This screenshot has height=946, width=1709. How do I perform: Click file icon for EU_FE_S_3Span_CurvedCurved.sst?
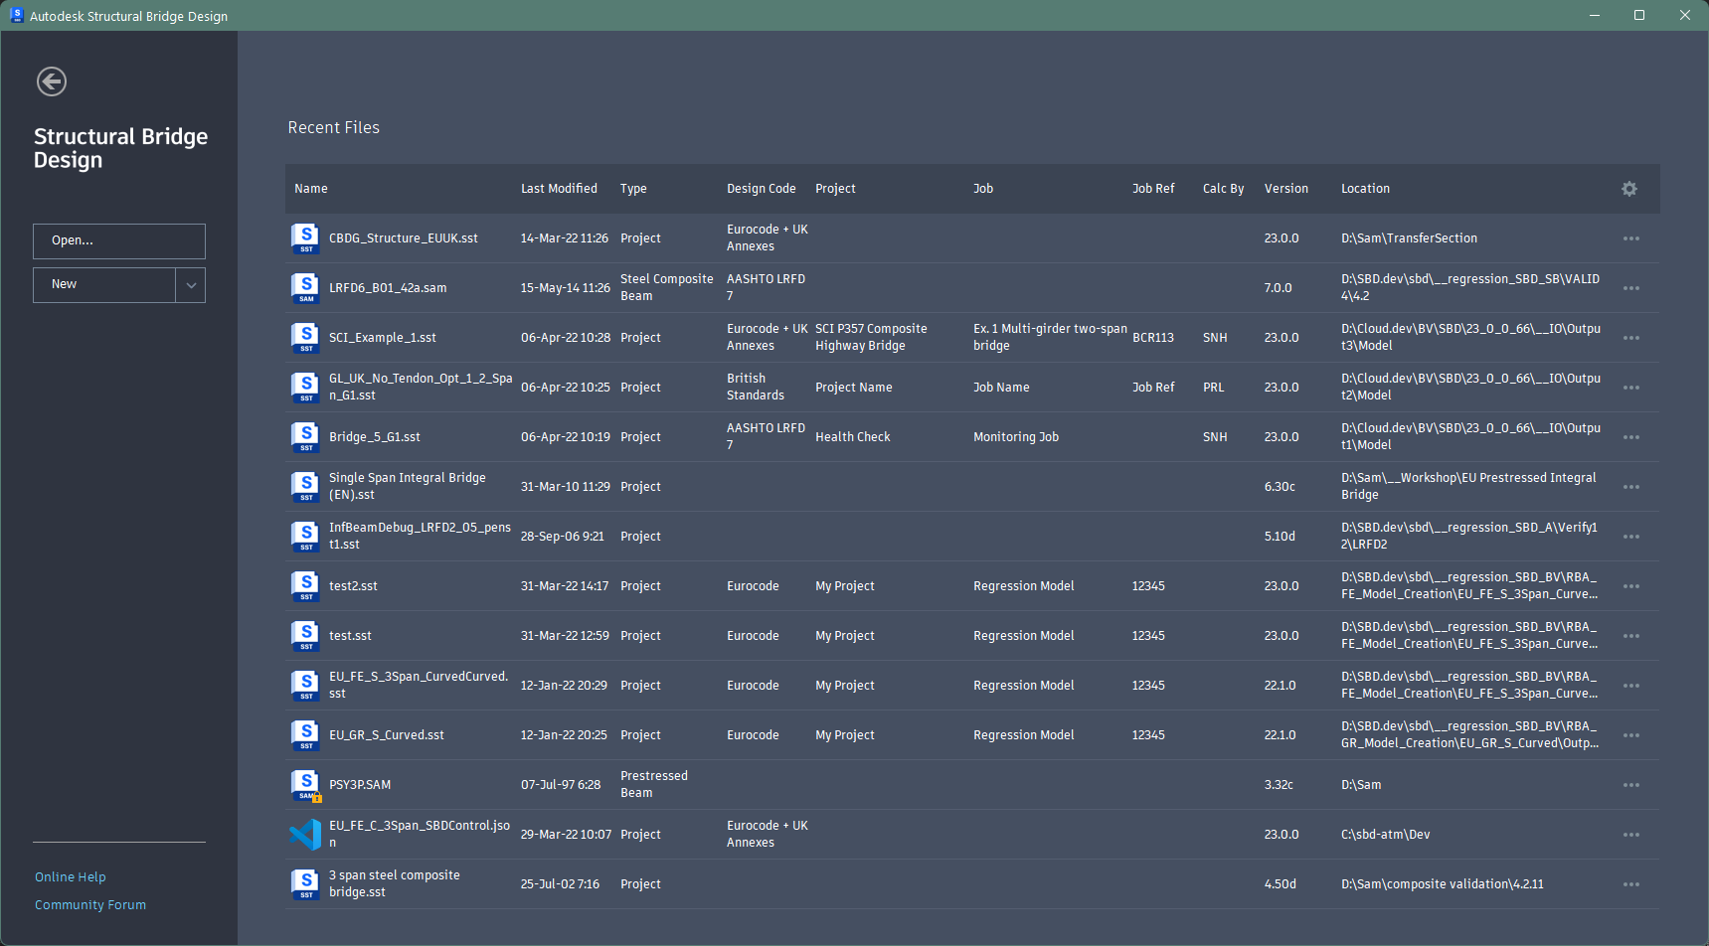[305, 686]
